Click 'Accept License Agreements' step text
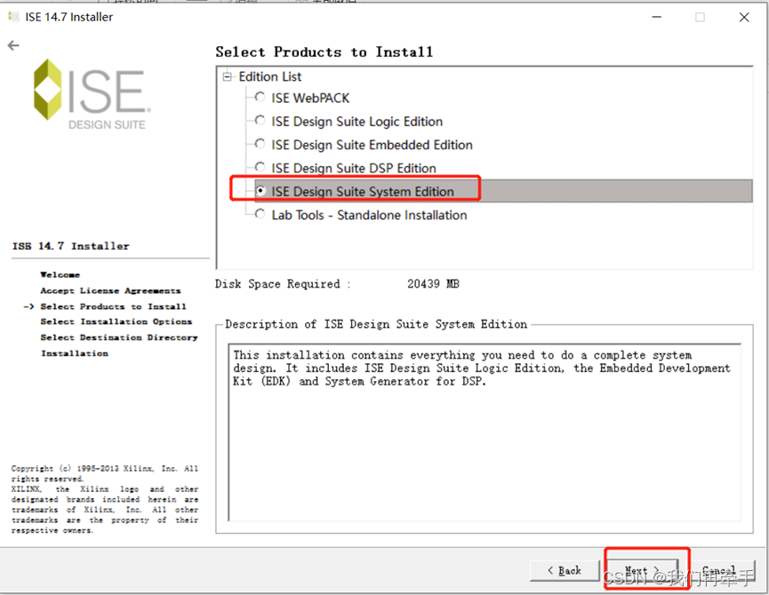The width and height of the screenshot is (769, 595). click(x=110, y=291)
